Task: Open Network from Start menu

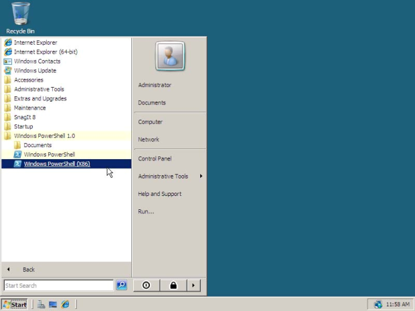Action: (x=149, y=140)
